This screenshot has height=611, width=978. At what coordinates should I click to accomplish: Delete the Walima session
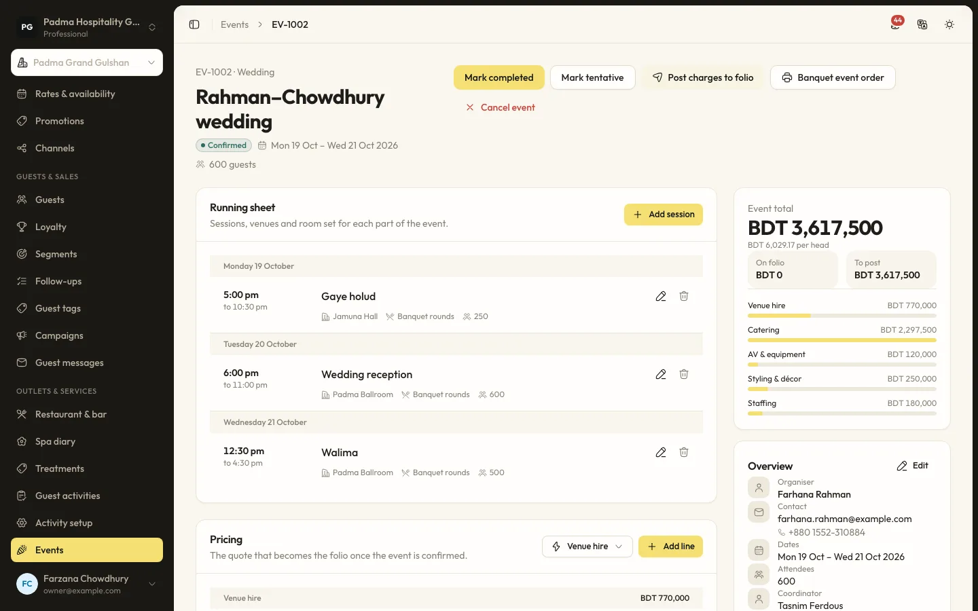(x=684, y=452)
